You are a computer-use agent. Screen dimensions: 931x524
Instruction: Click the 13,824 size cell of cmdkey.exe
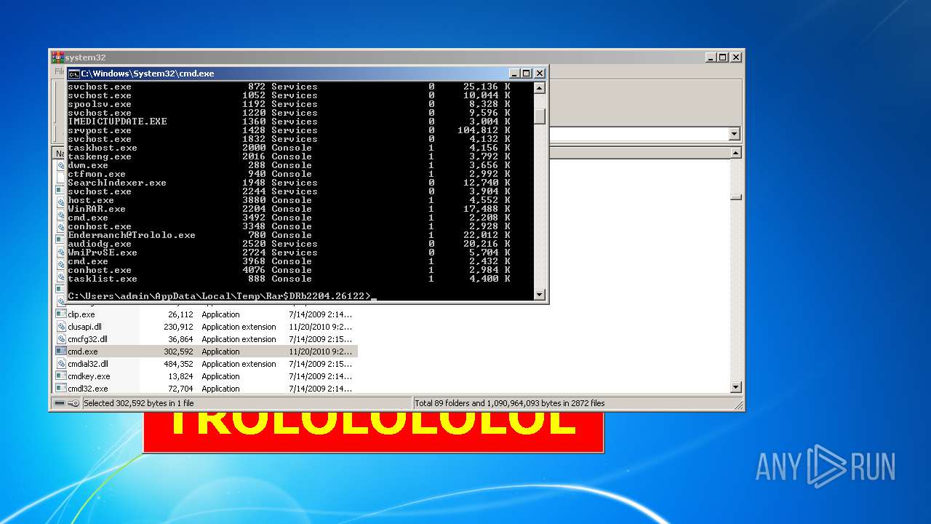coord(180,376)
